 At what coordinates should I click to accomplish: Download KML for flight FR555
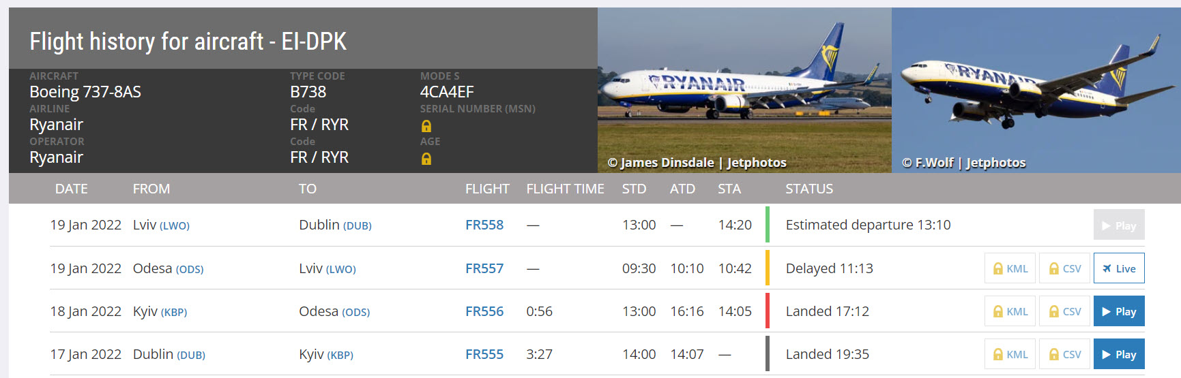pyautogui.click(x=1010, y=354)
